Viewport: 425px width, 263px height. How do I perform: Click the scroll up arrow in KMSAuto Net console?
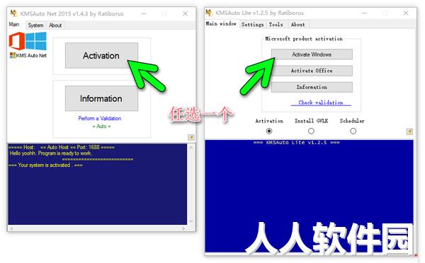pos(191,148)
